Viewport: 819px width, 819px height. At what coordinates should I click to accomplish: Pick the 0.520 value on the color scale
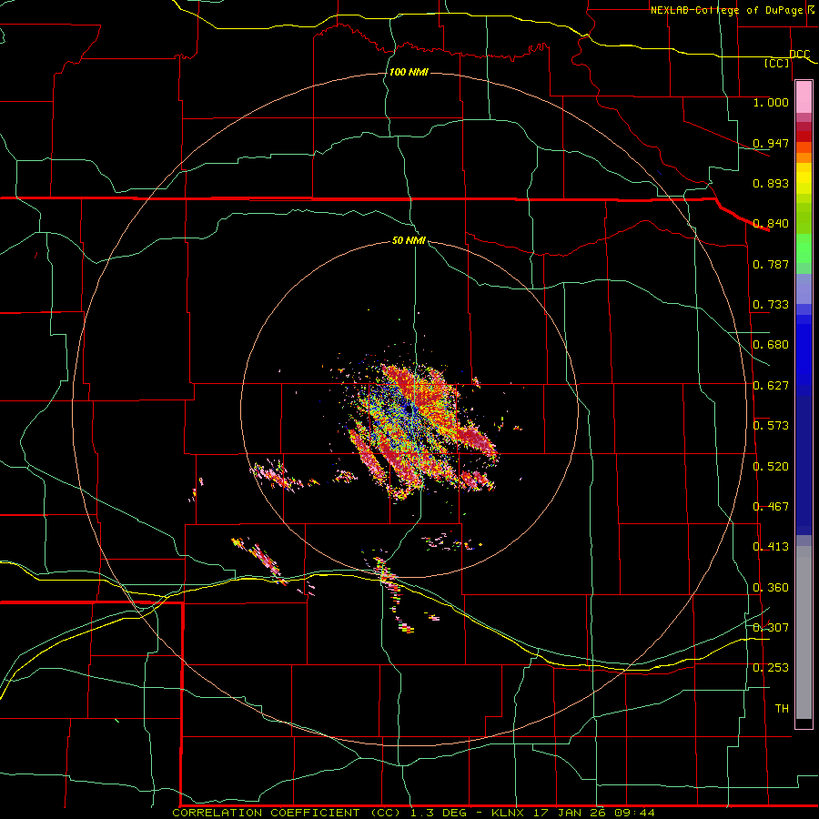click(771, 467)
